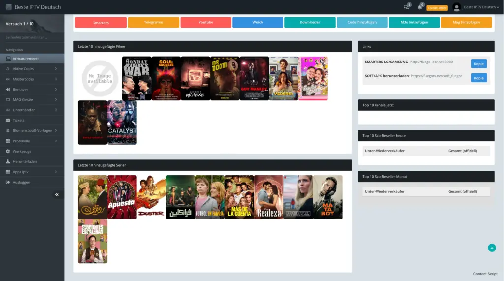Expand the Benutzer chevron
The image size is (504, 281).
point(56,90)
